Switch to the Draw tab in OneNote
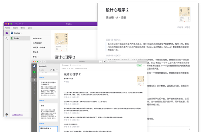 (x=23, y=28)
